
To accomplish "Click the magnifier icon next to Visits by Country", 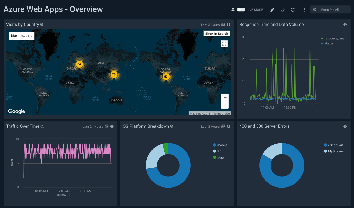I will [x=42, y=25].
